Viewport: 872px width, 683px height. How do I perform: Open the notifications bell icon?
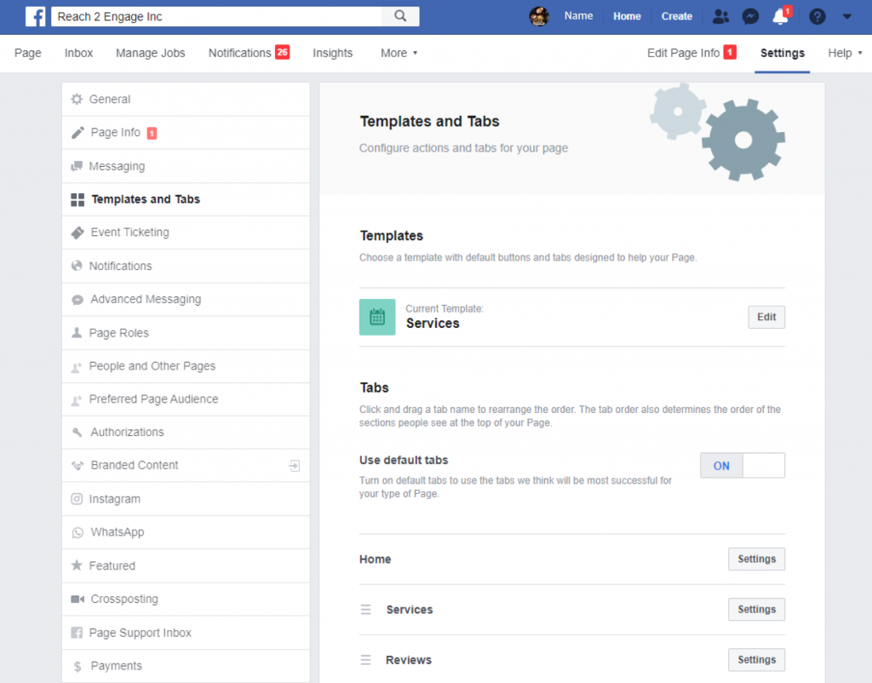point(780,16)
